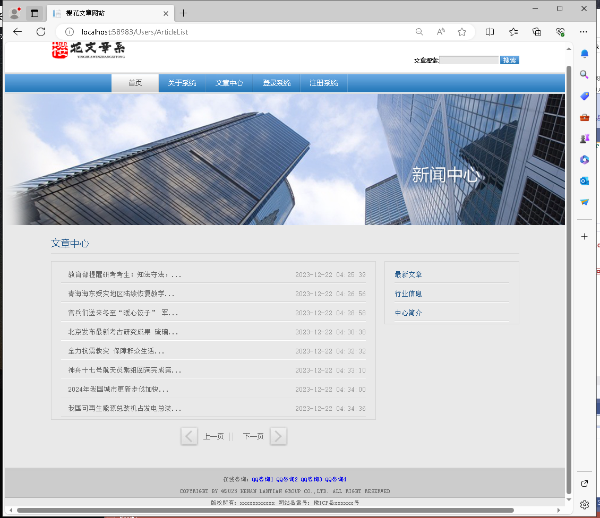
Task: Open the 下一页 pagination arrow
Action: (x=278, y=436)
